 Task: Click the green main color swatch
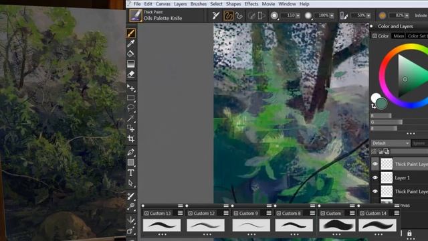pyautogui.click(x=382, y=104)
